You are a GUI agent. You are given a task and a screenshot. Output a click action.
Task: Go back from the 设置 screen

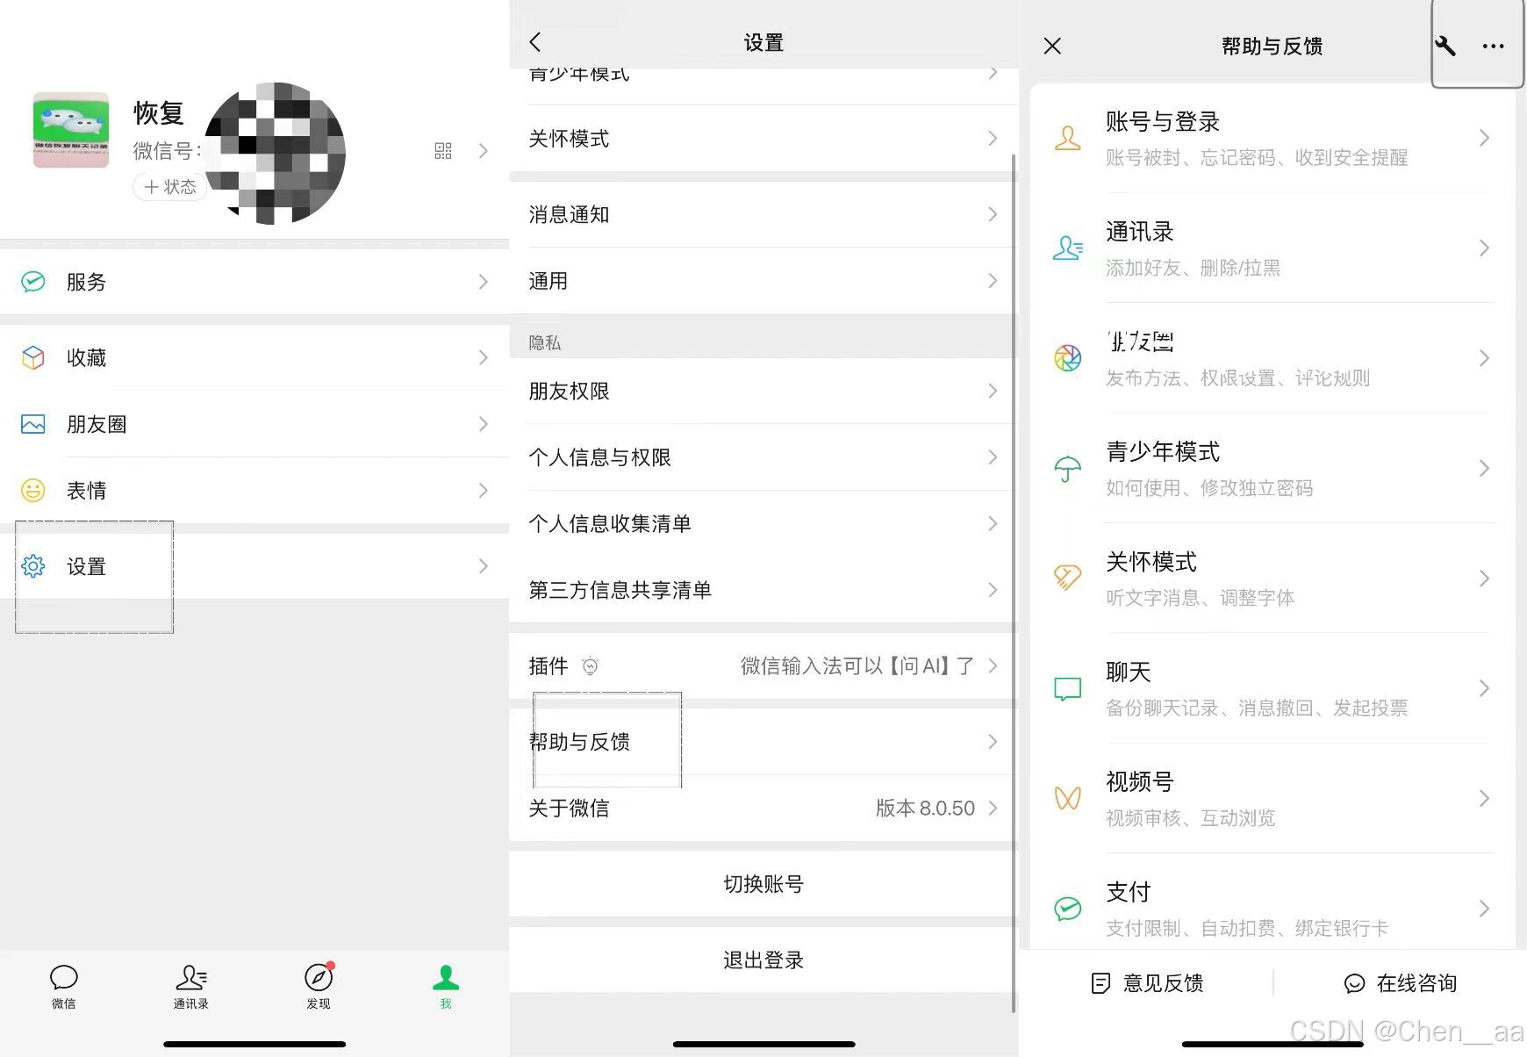[x=535, y=42]
